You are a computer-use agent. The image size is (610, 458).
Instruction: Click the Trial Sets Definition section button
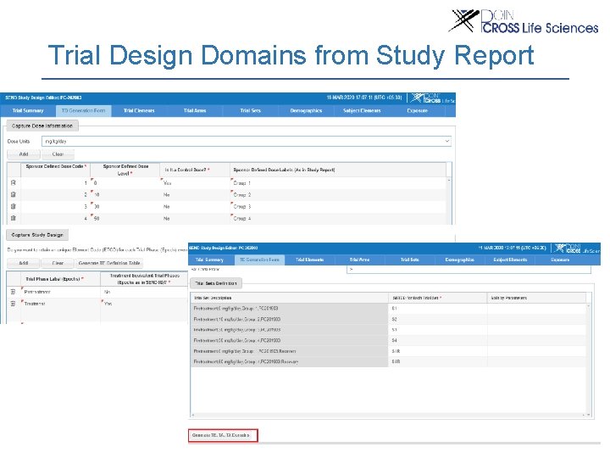pos(216,283)
